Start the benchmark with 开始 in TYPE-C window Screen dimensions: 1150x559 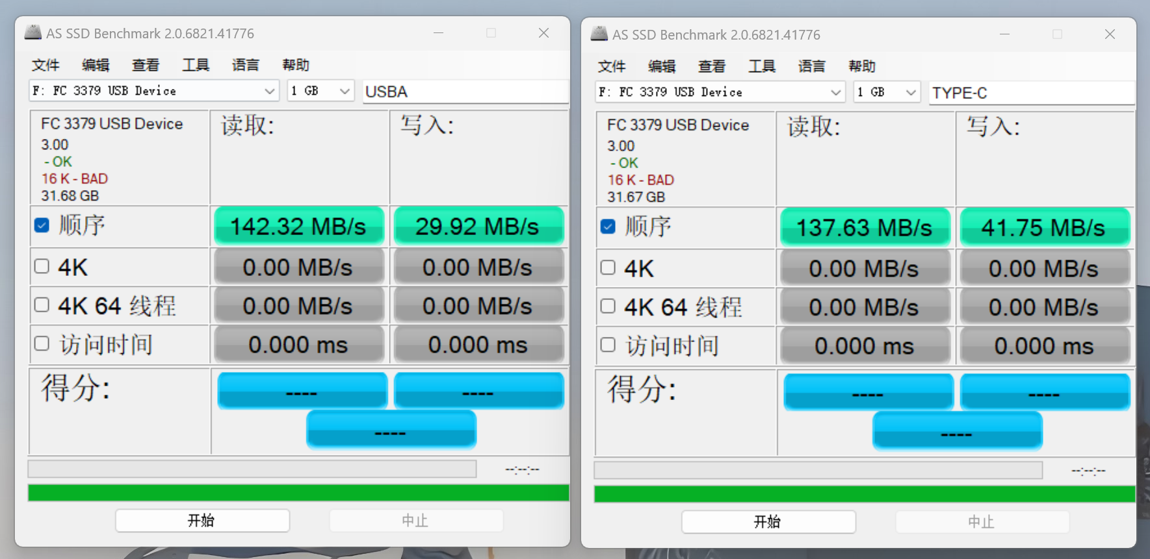click(768, 521)
